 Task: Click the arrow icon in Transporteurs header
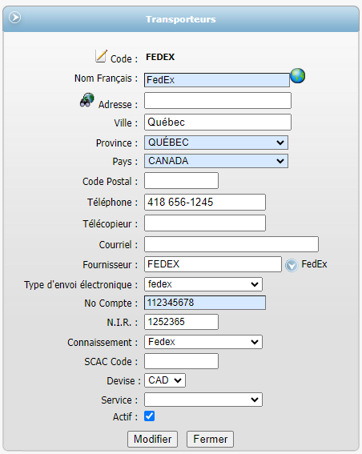click(x=14, y=18)
